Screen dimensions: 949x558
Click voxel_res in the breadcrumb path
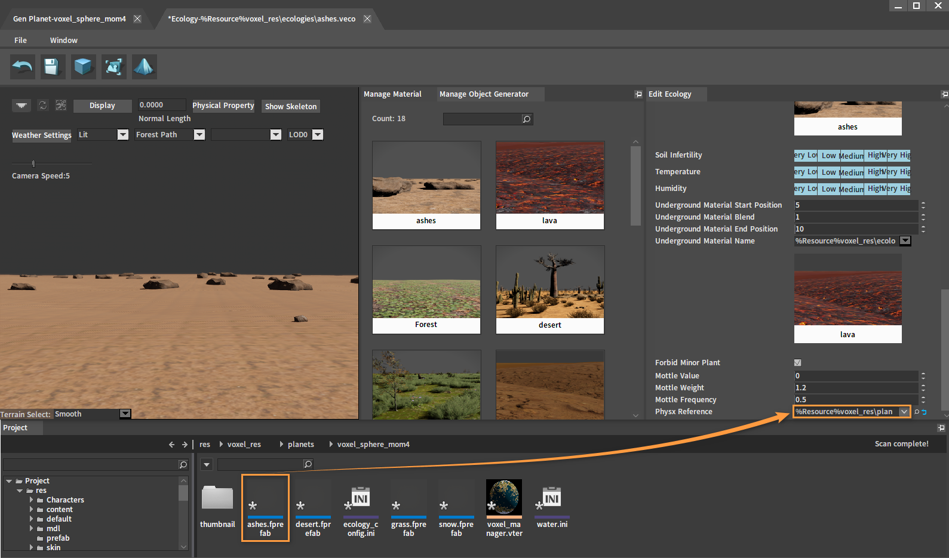244,445
